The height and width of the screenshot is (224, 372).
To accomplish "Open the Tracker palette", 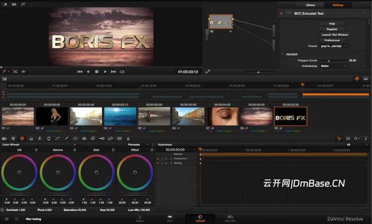I will pos(84,138).
